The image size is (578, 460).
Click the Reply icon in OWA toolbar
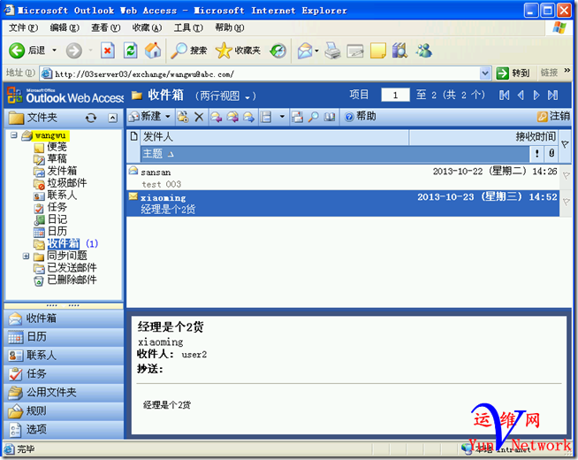pyautogui.click(x=216, y=117)
